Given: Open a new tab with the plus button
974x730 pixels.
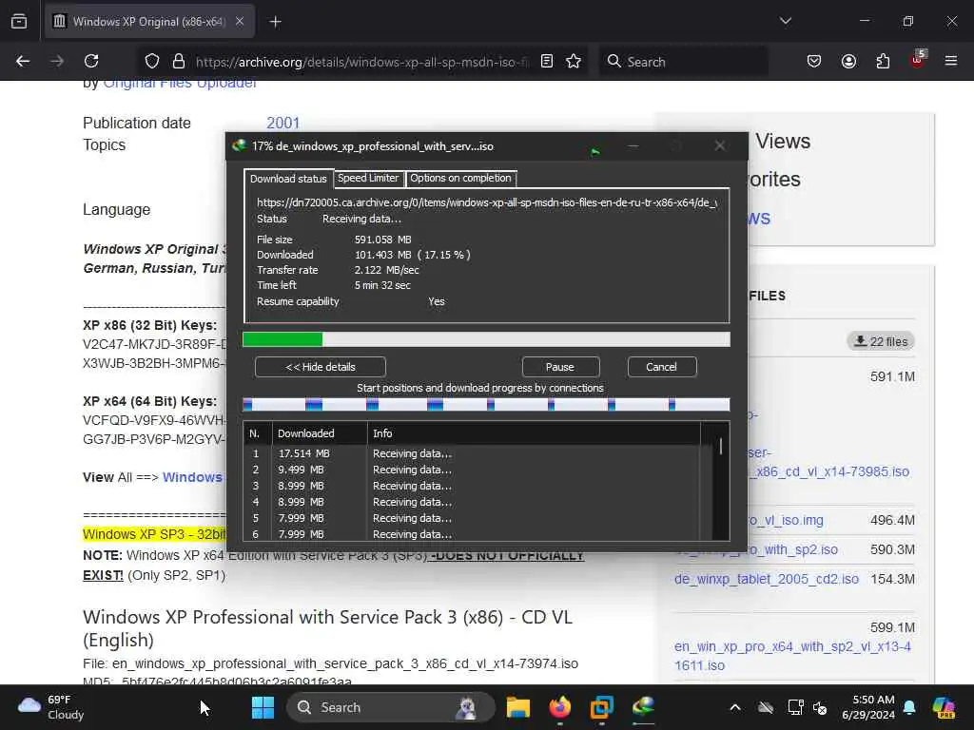Looking at the screenshot, I should click(x=275, y=22).
